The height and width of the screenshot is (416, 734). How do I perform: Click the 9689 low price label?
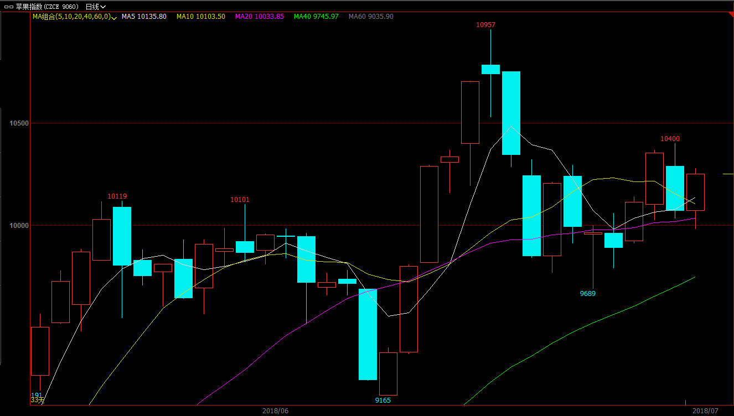[588, 294]
